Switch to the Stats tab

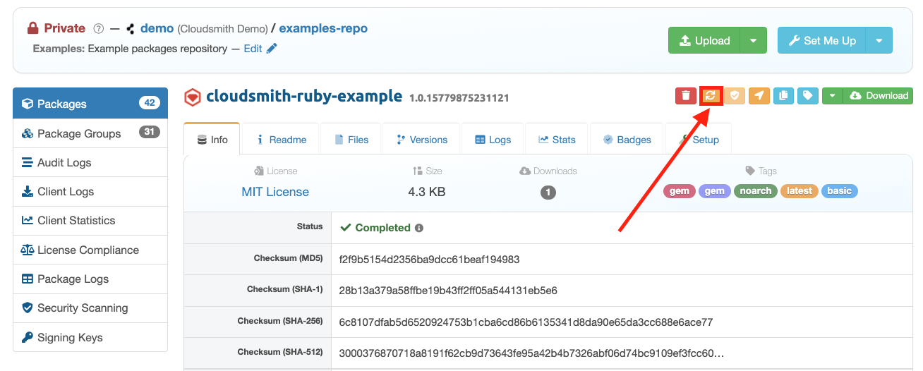(557, 140)
